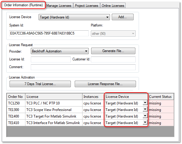The image size is (182, 144).
Task: Open the Online Licenses tab
Action: tap(113, 6)
